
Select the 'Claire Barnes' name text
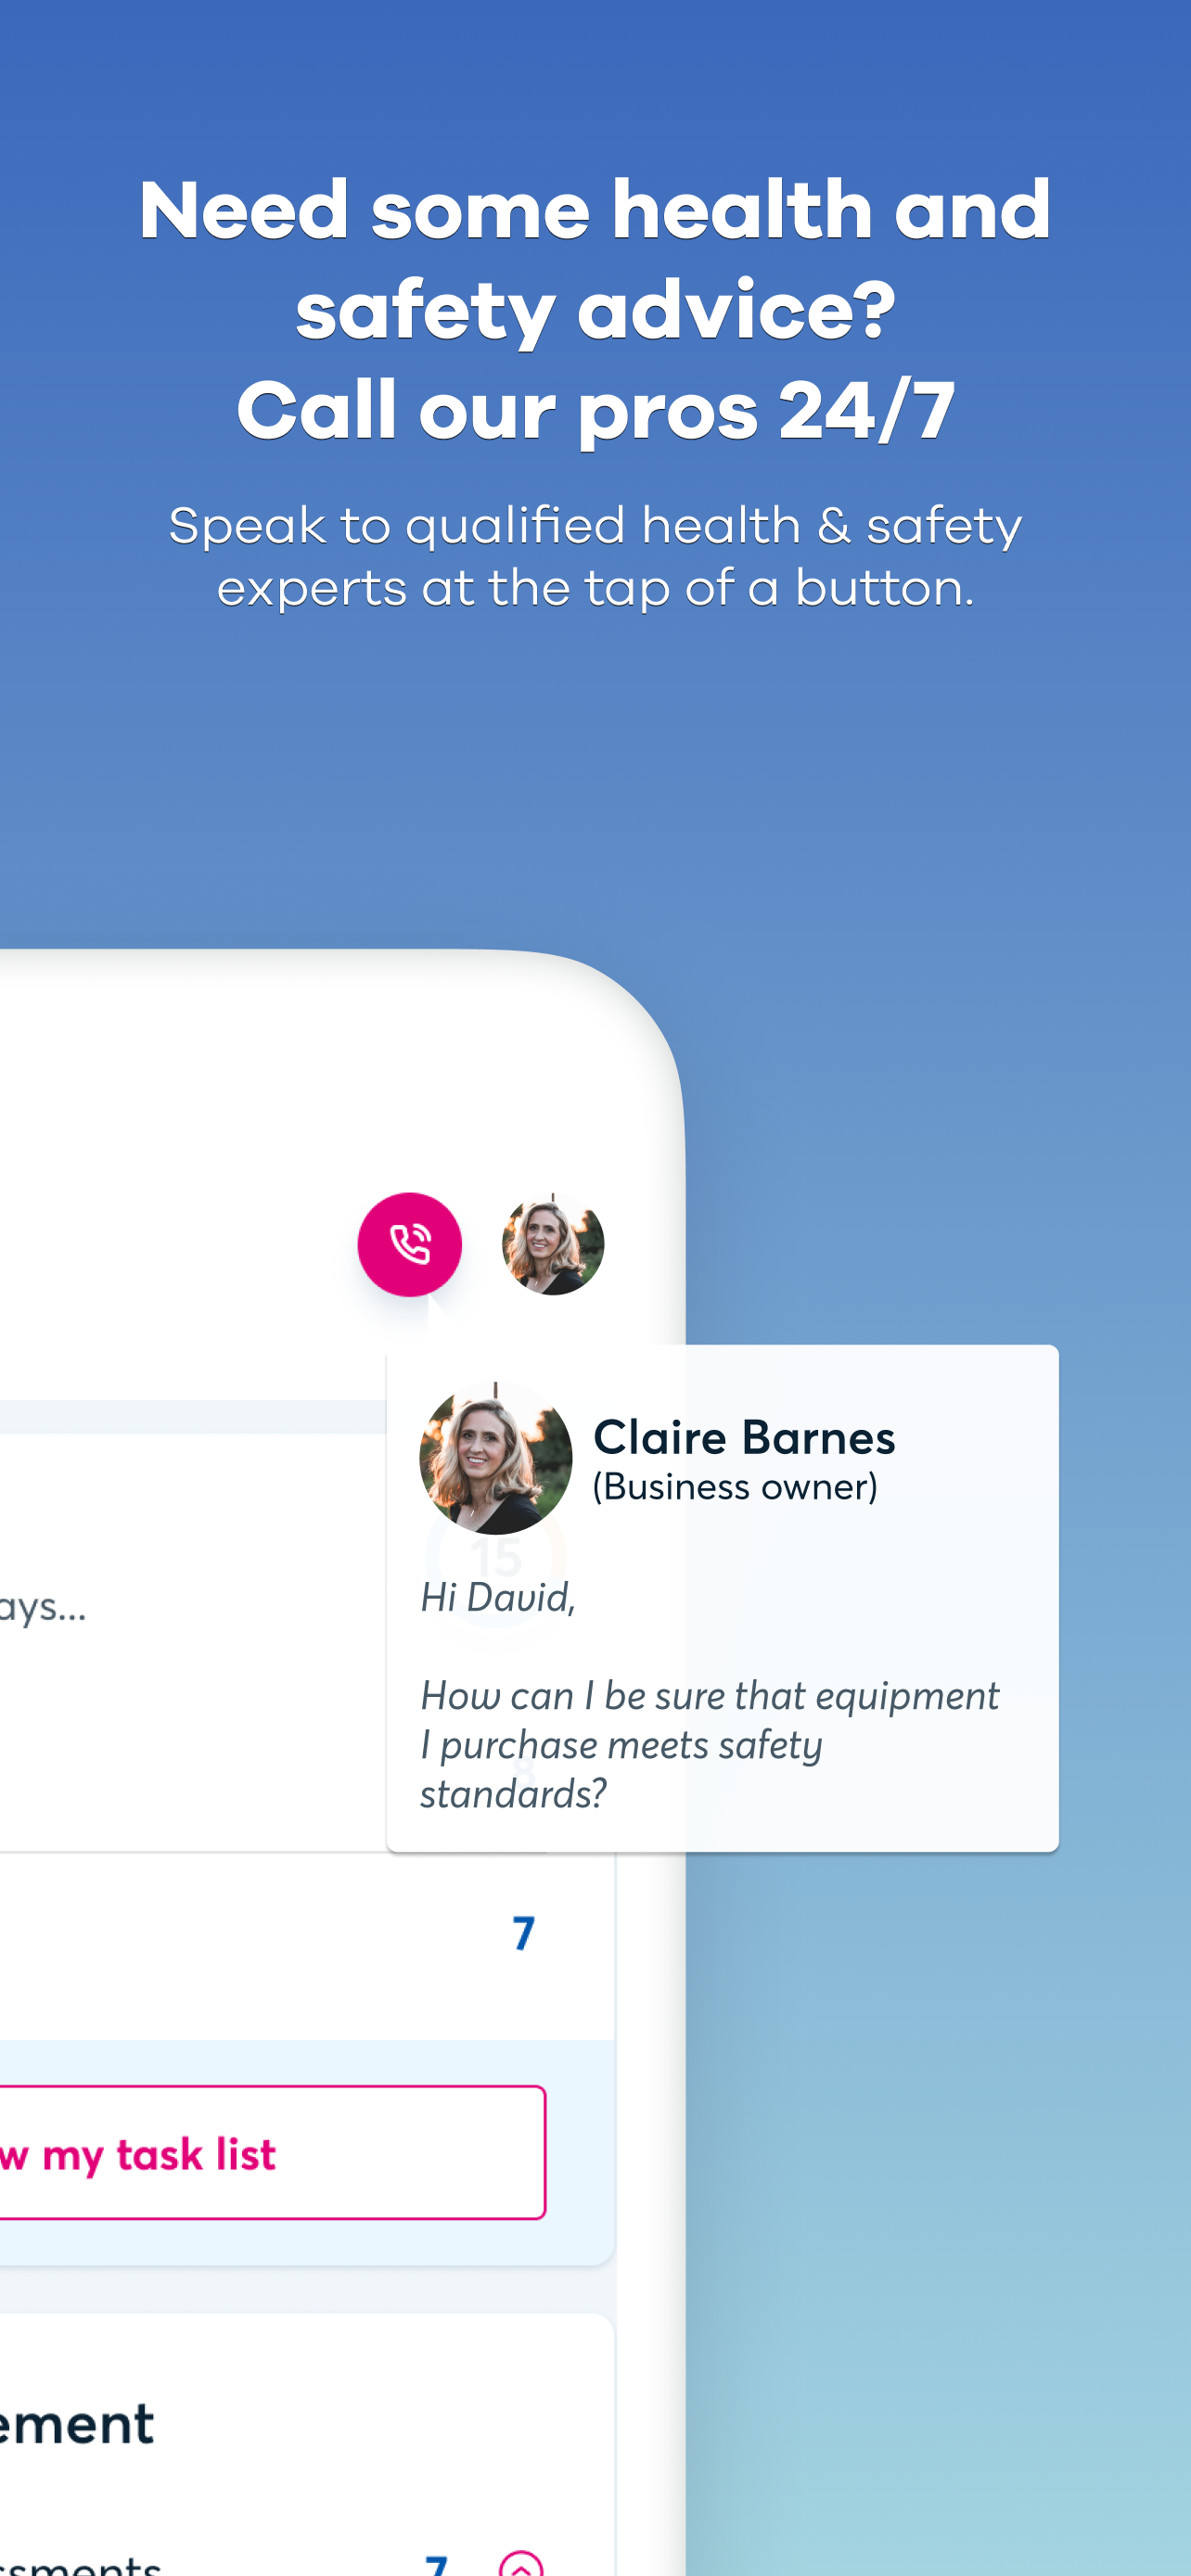point(744,1437)
